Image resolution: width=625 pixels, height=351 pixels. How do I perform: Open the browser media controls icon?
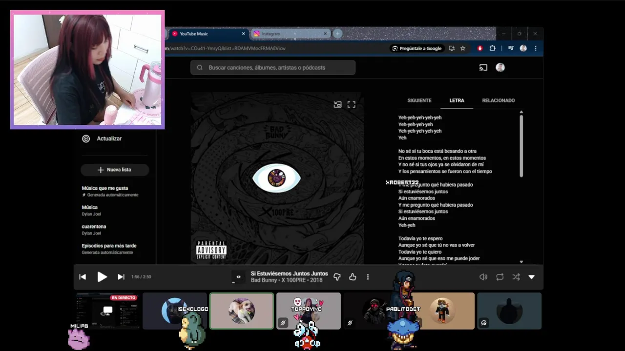(511, 48)
